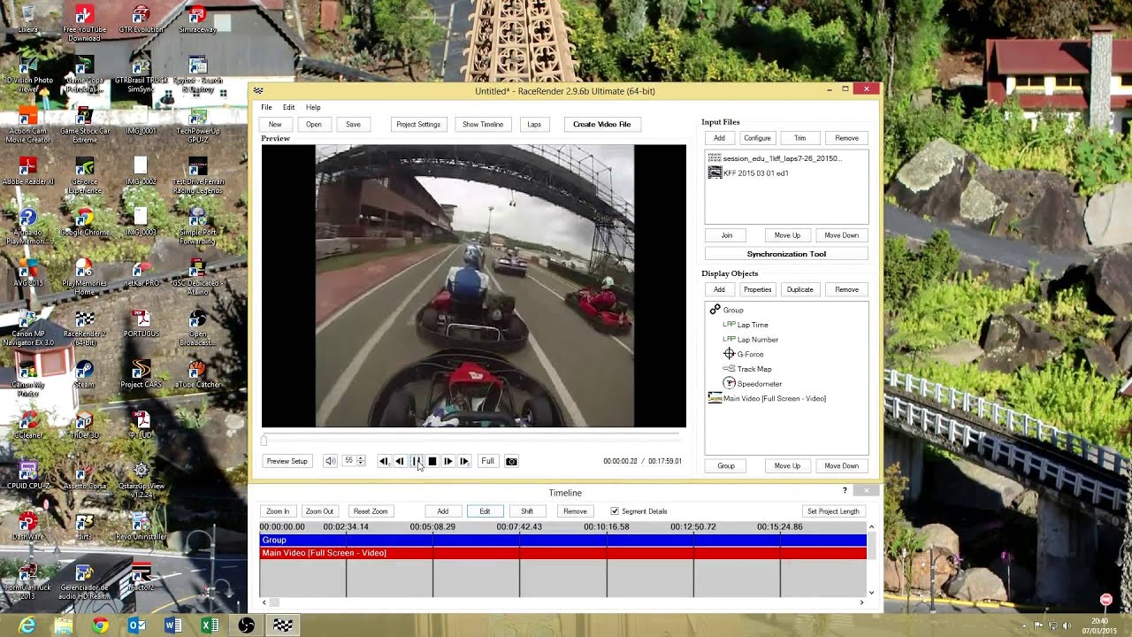
Task: Click the timeline horizontal scrollbar right arrow
Action: pos(861,602)
